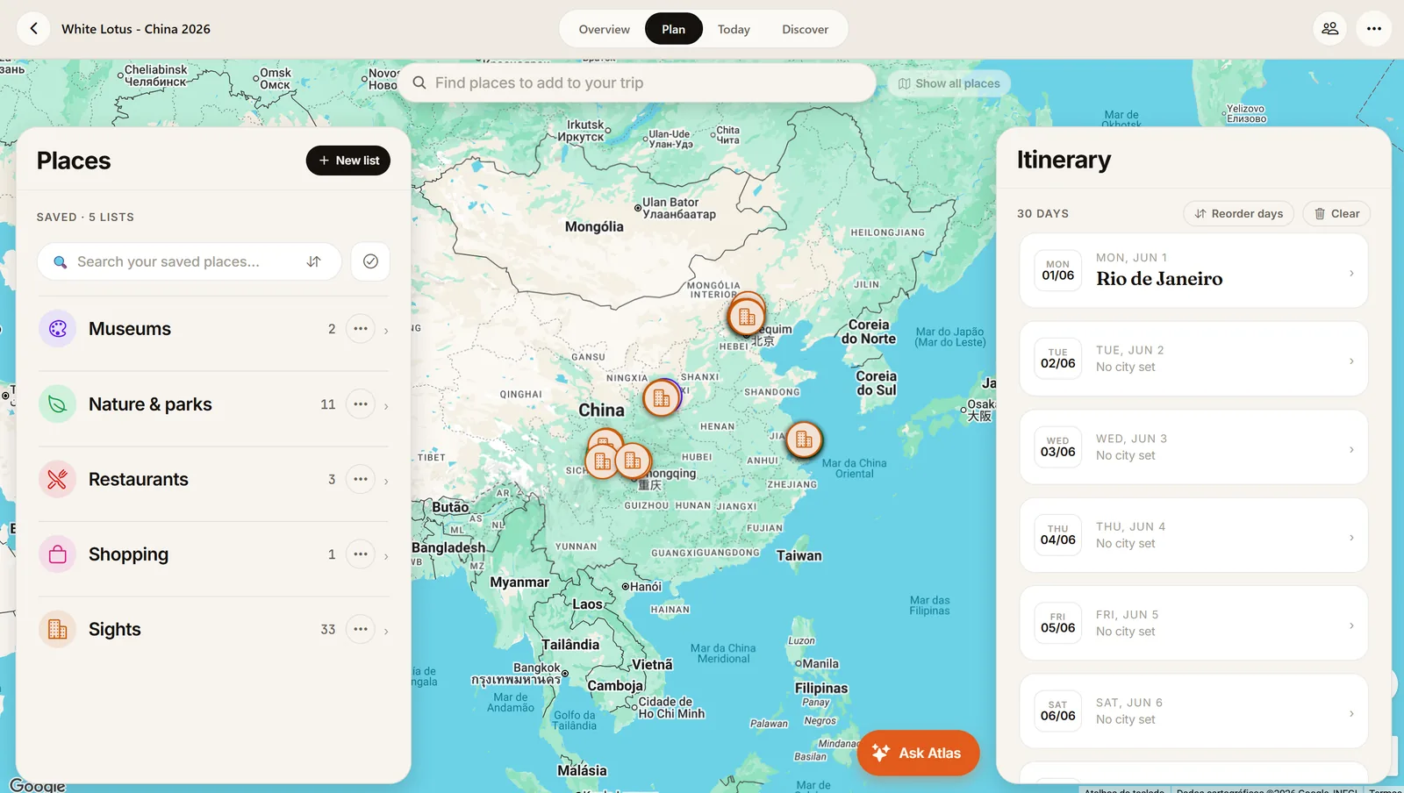This screenshot has width=1404, height=793.
Task: Open the travelers/collaborators icon
Action: pyautogui.click(x=1330, y=28)
